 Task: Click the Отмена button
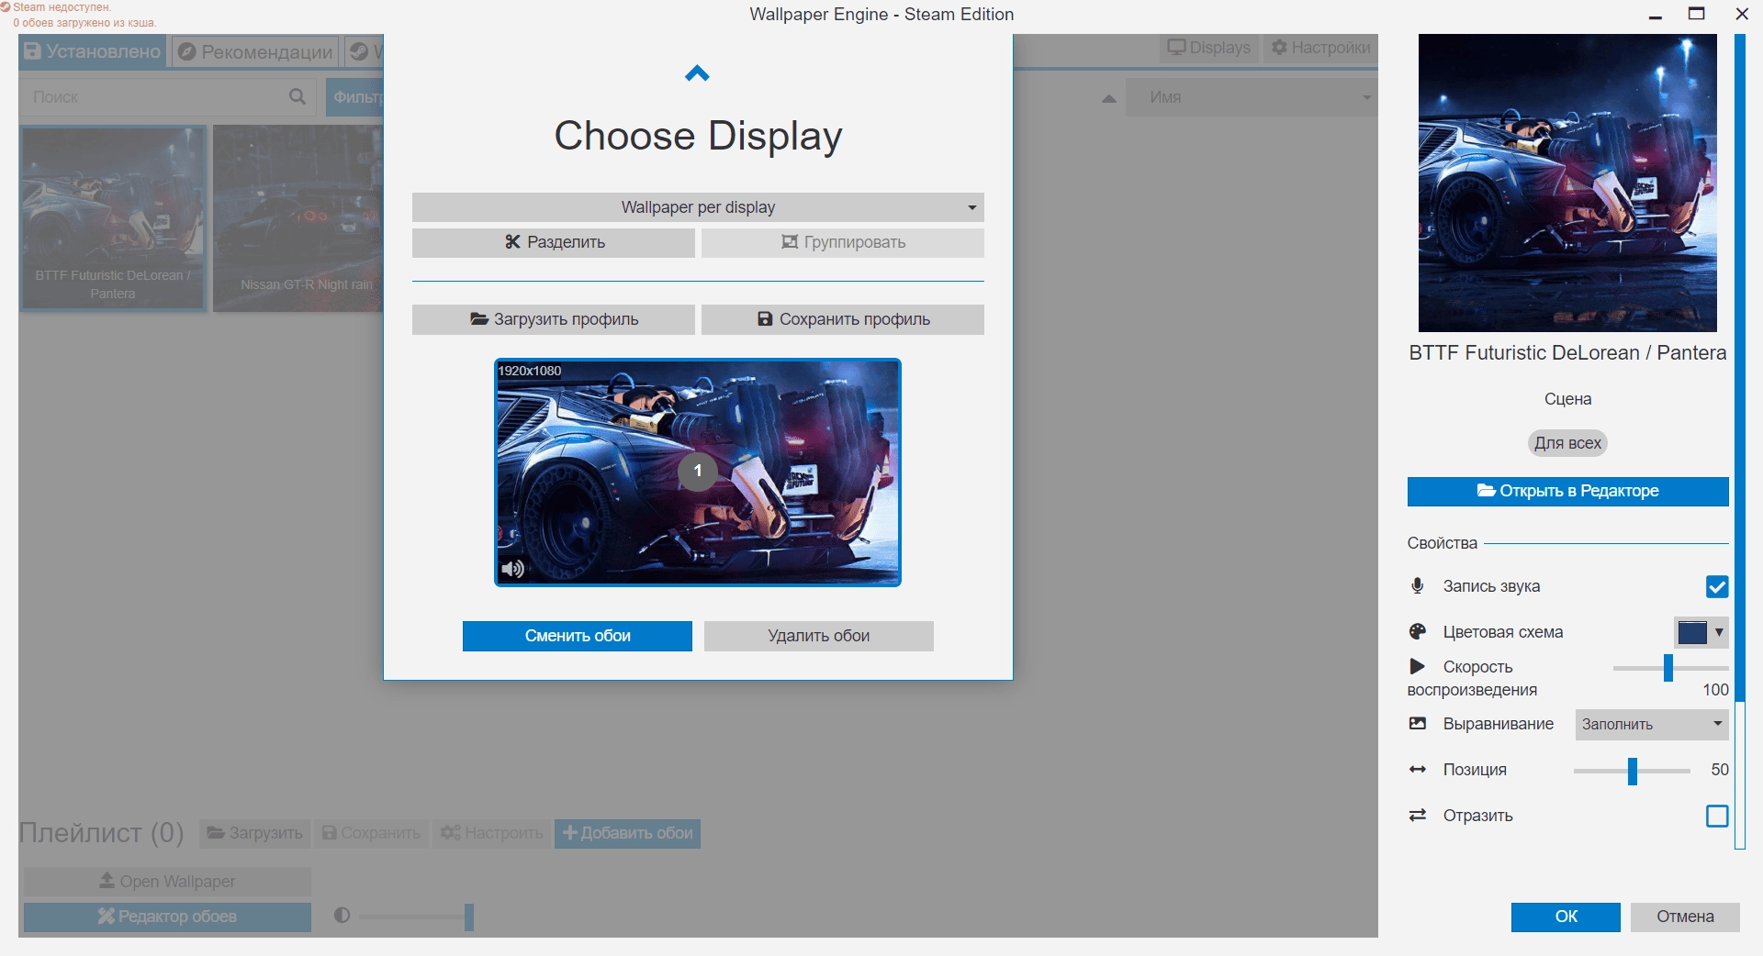1685,917
